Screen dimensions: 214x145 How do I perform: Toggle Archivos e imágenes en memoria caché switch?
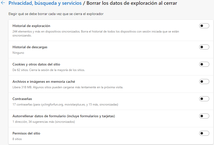(204, 81)
